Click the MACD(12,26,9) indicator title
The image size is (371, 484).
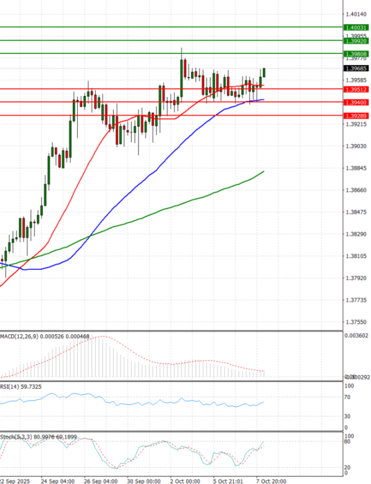coord(22,336)
